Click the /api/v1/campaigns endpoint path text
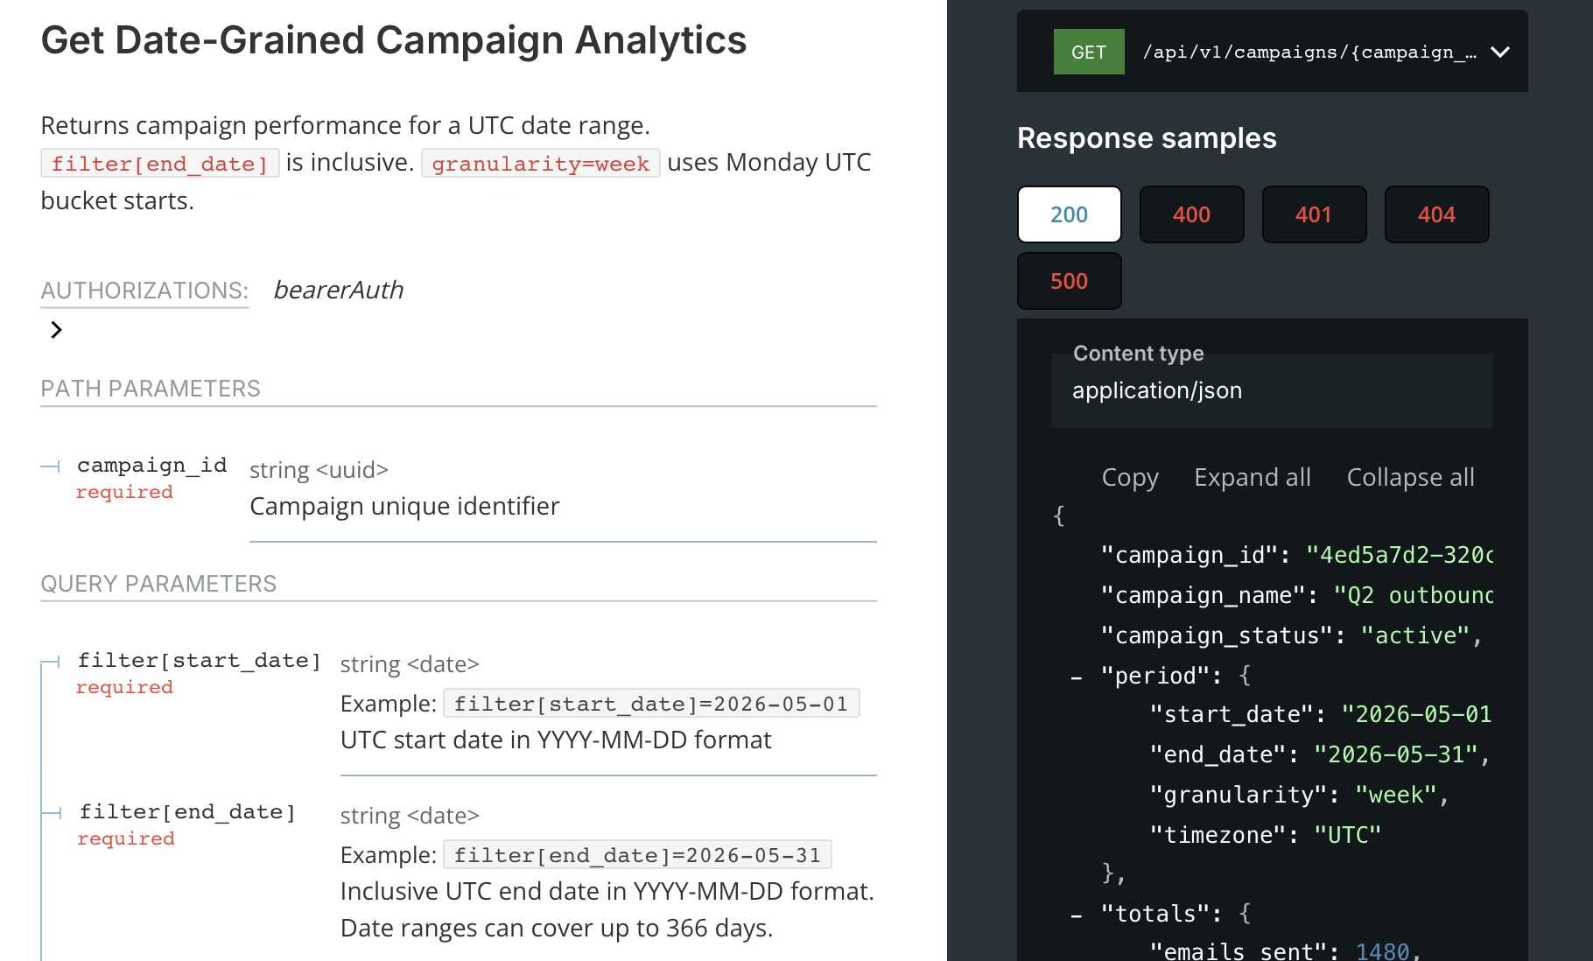This screenshot has height=961, width=1593. (1309, 52)
